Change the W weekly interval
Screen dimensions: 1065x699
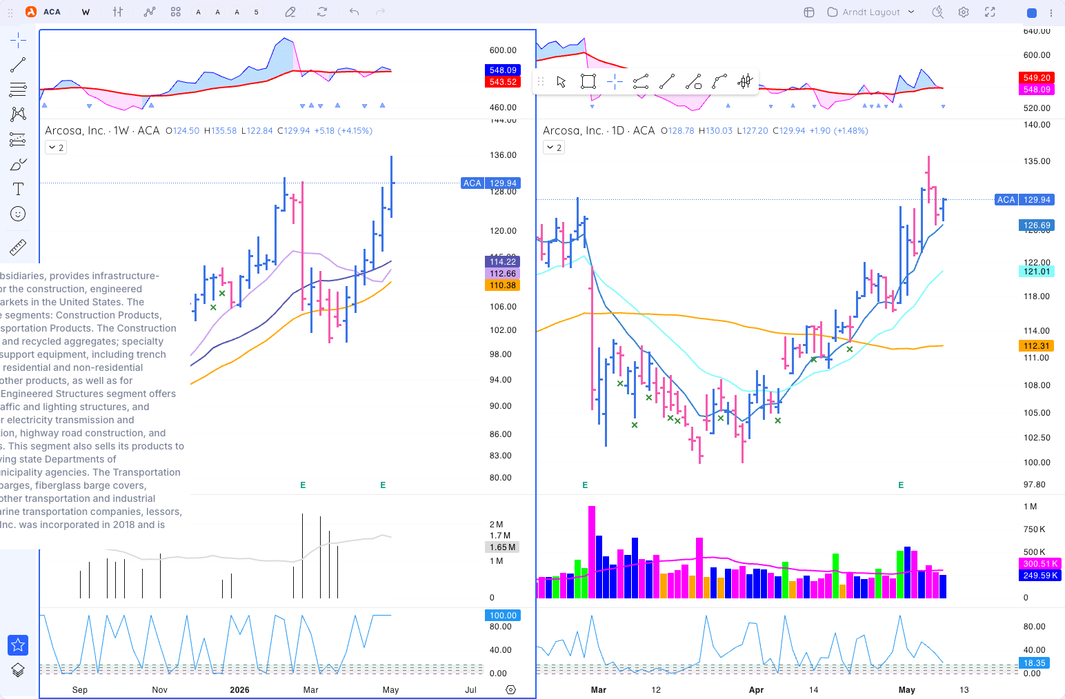click(x=86, y=12)
